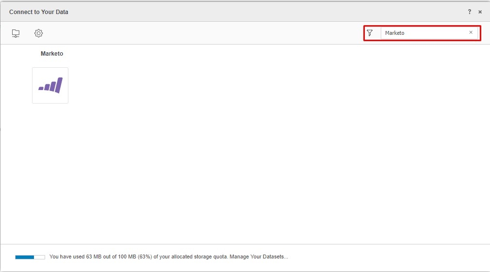This screenshot has height=272, width=490.
Task: Click the filter funnel icon
Action: click(x=370, y=33)
